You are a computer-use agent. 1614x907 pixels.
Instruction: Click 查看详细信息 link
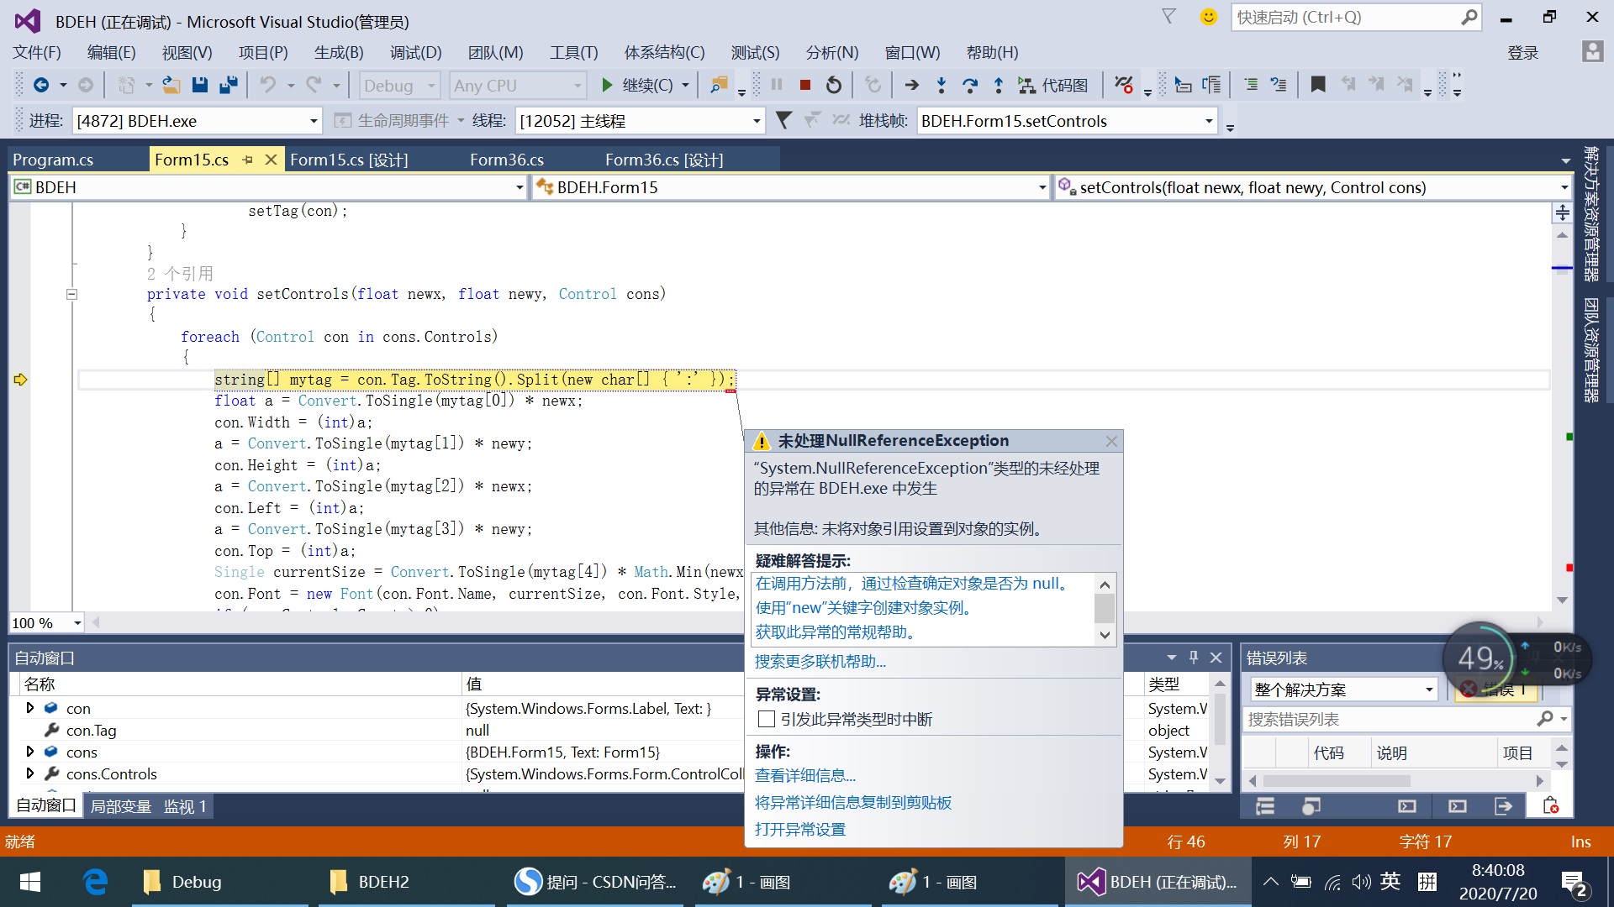(x=805, y=775)
